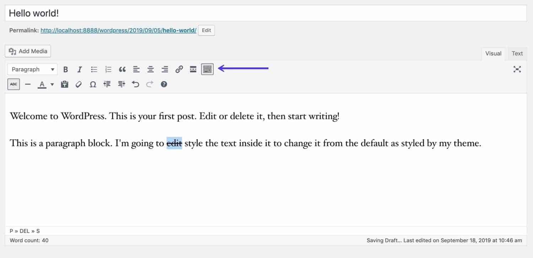533x258 pixels.
Task: Toggle bold formatting
Action: coord(65,69)
